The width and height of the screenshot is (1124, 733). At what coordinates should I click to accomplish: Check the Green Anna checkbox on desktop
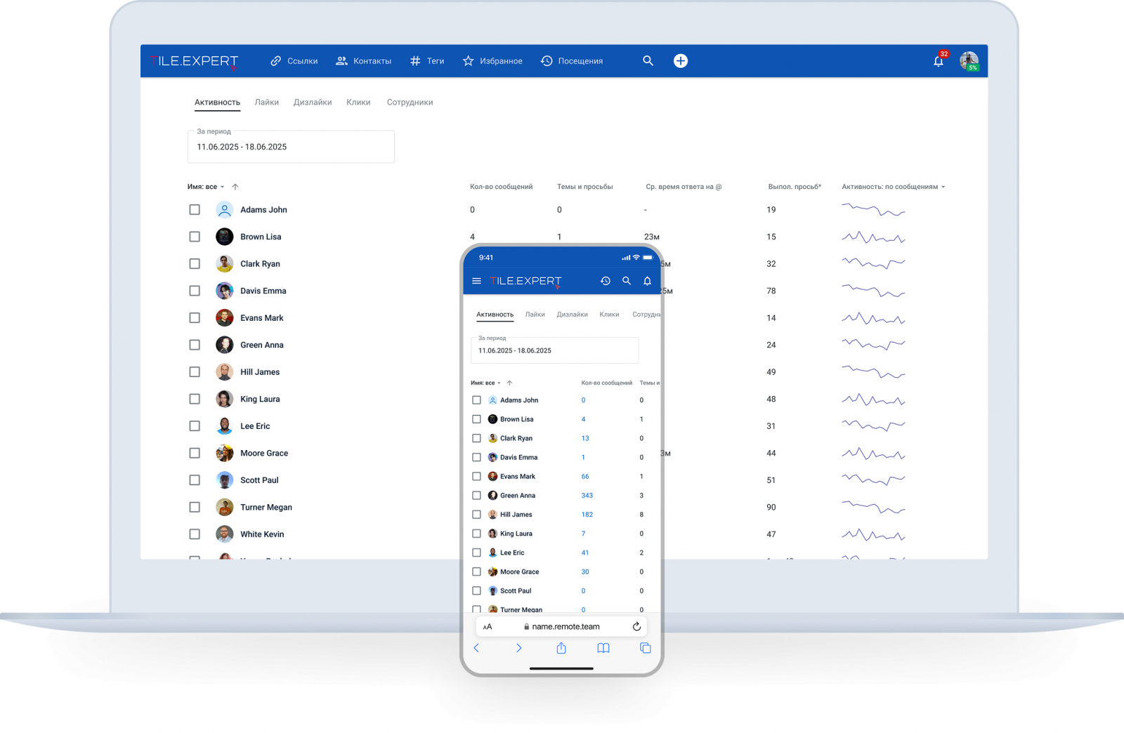(x=195, y=345)
